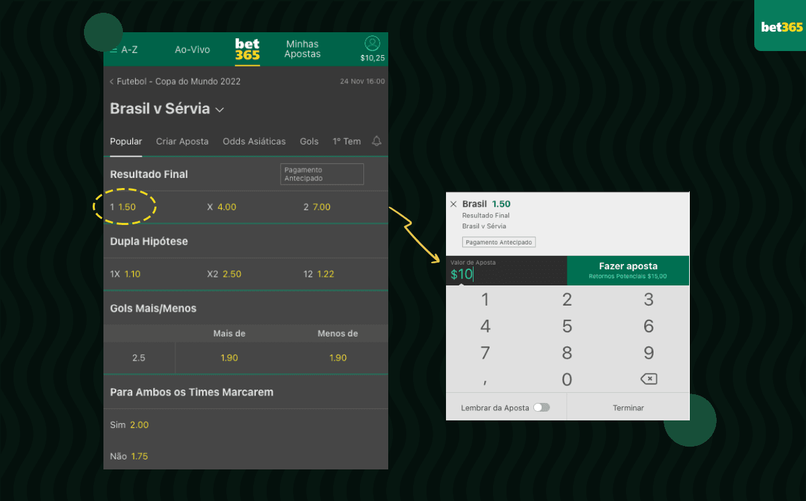806x501 pixels.
Task: Click the backspace delete icon
Action: 648,379
